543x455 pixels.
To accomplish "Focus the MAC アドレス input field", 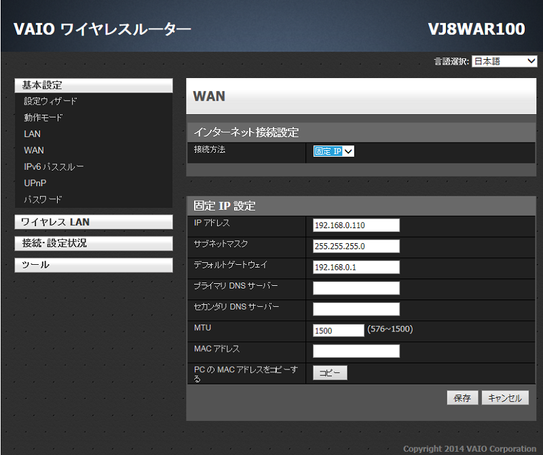I will tap(356, 351).
